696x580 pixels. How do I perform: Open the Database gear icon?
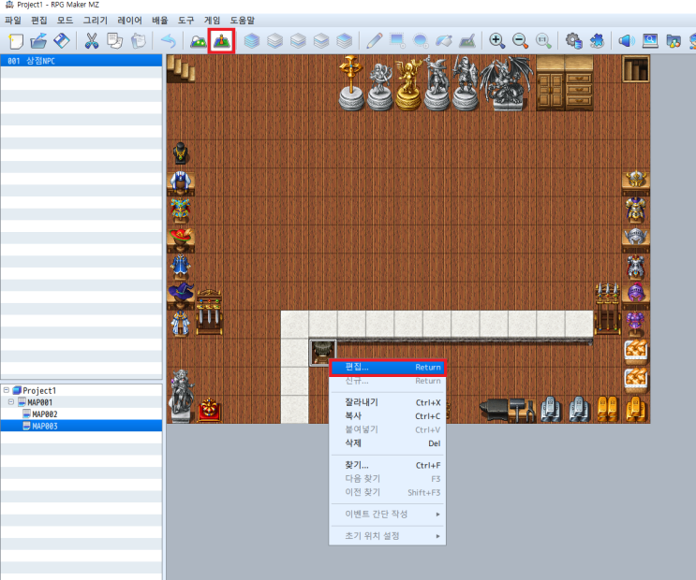click(573, 41)
